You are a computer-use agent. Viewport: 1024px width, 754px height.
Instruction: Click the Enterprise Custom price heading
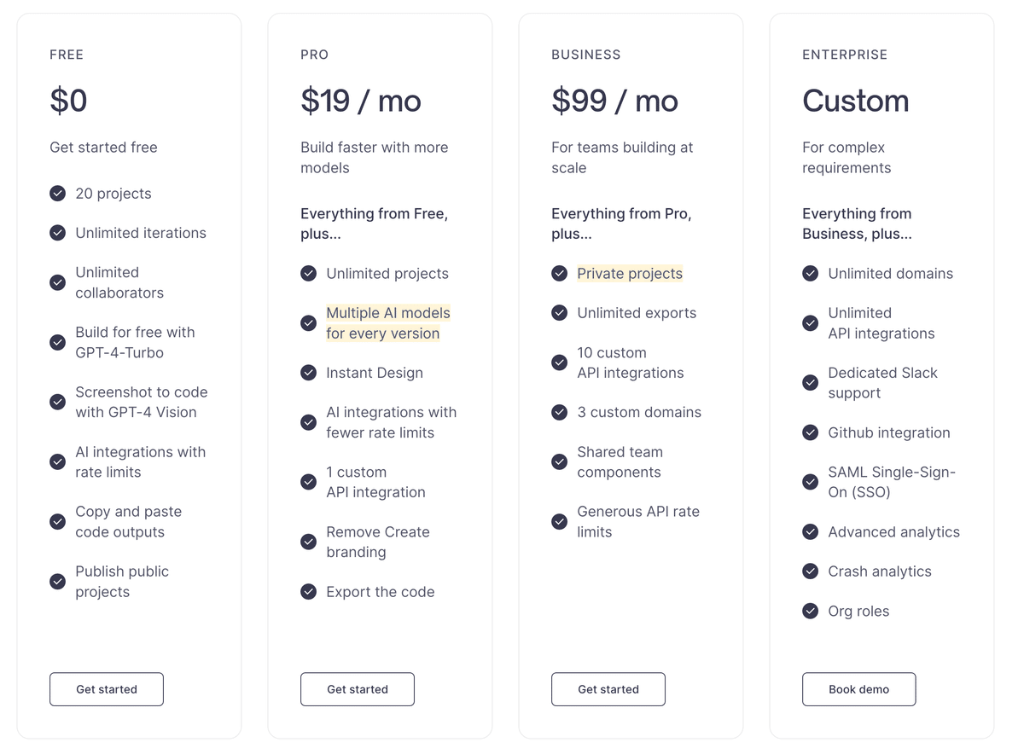coord(855,101)
